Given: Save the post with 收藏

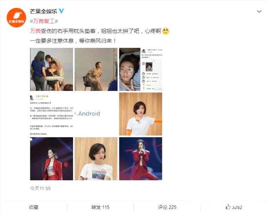Looking at the screenshot, I should pos(34,207).
